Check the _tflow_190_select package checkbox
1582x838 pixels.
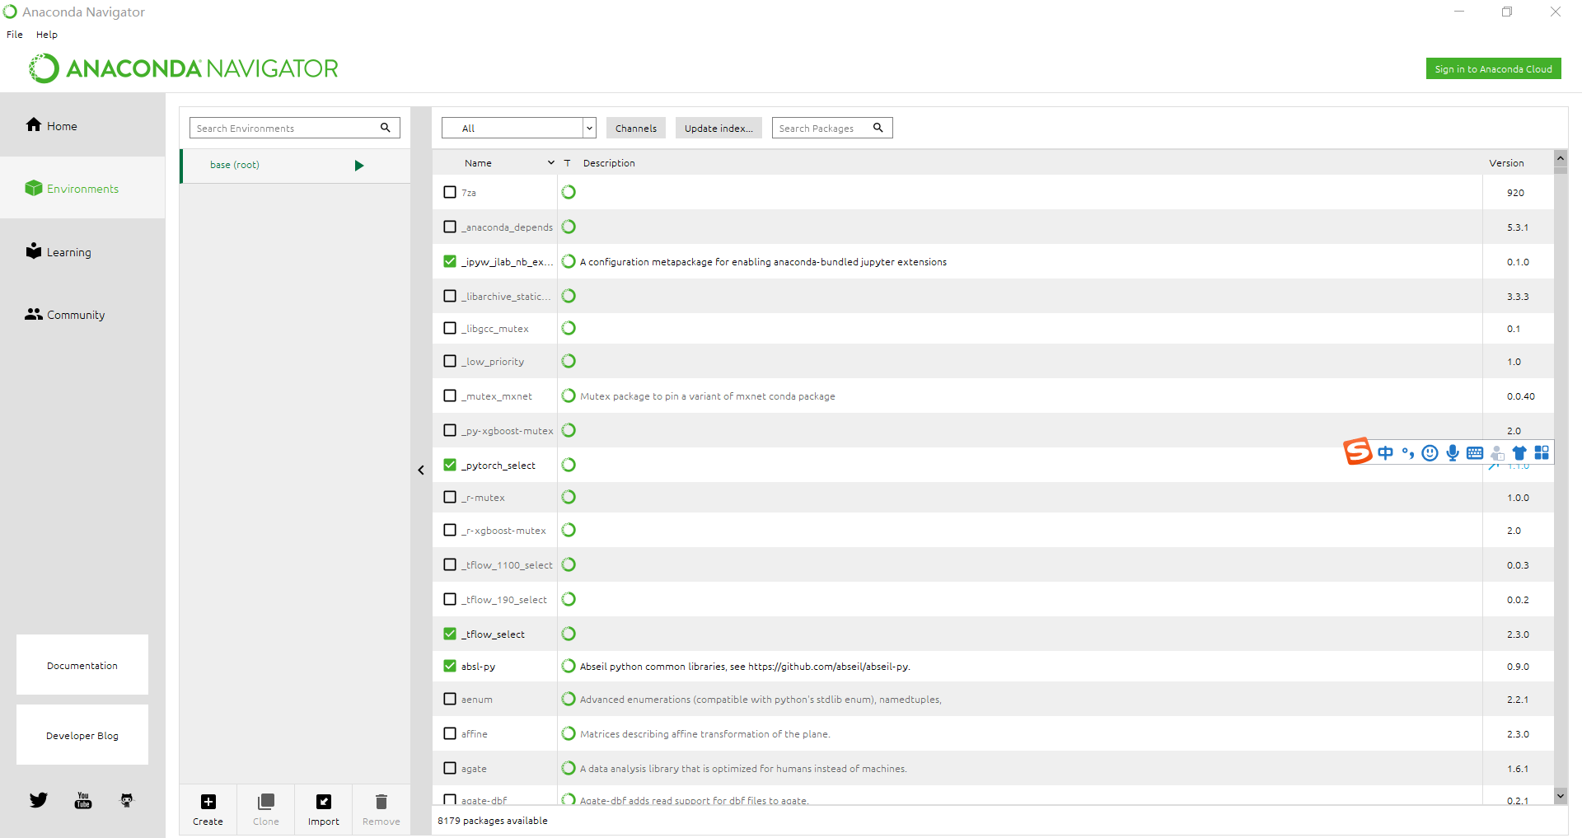pyautogui.click(x=450, y=599)
